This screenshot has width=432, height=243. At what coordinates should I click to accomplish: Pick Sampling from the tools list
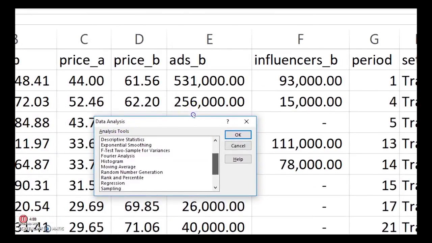(x=111, y=189)
